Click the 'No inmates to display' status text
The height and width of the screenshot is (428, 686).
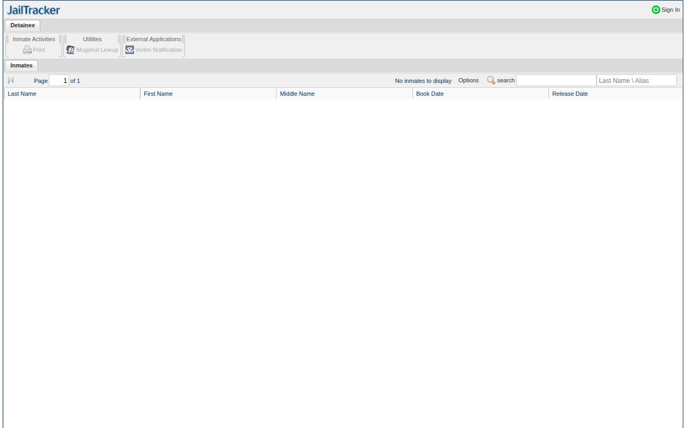(x=423, y=81)
